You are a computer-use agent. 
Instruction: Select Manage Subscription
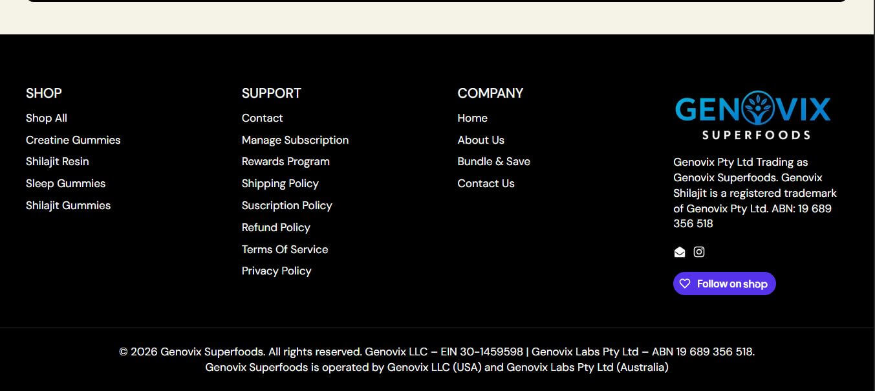pyautogui.click(x=295, y=140)
